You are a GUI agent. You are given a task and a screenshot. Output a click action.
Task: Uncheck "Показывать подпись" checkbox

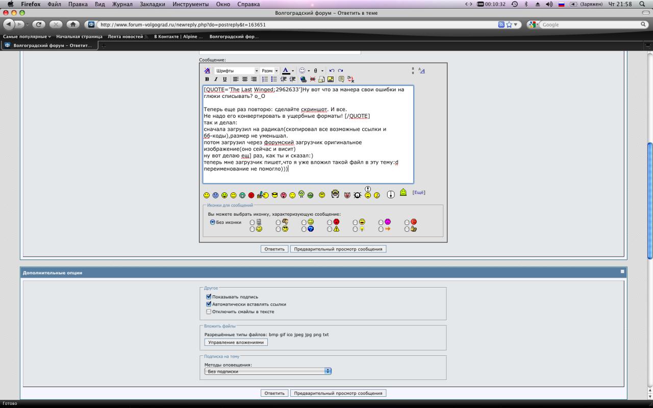tap(208, 296)
